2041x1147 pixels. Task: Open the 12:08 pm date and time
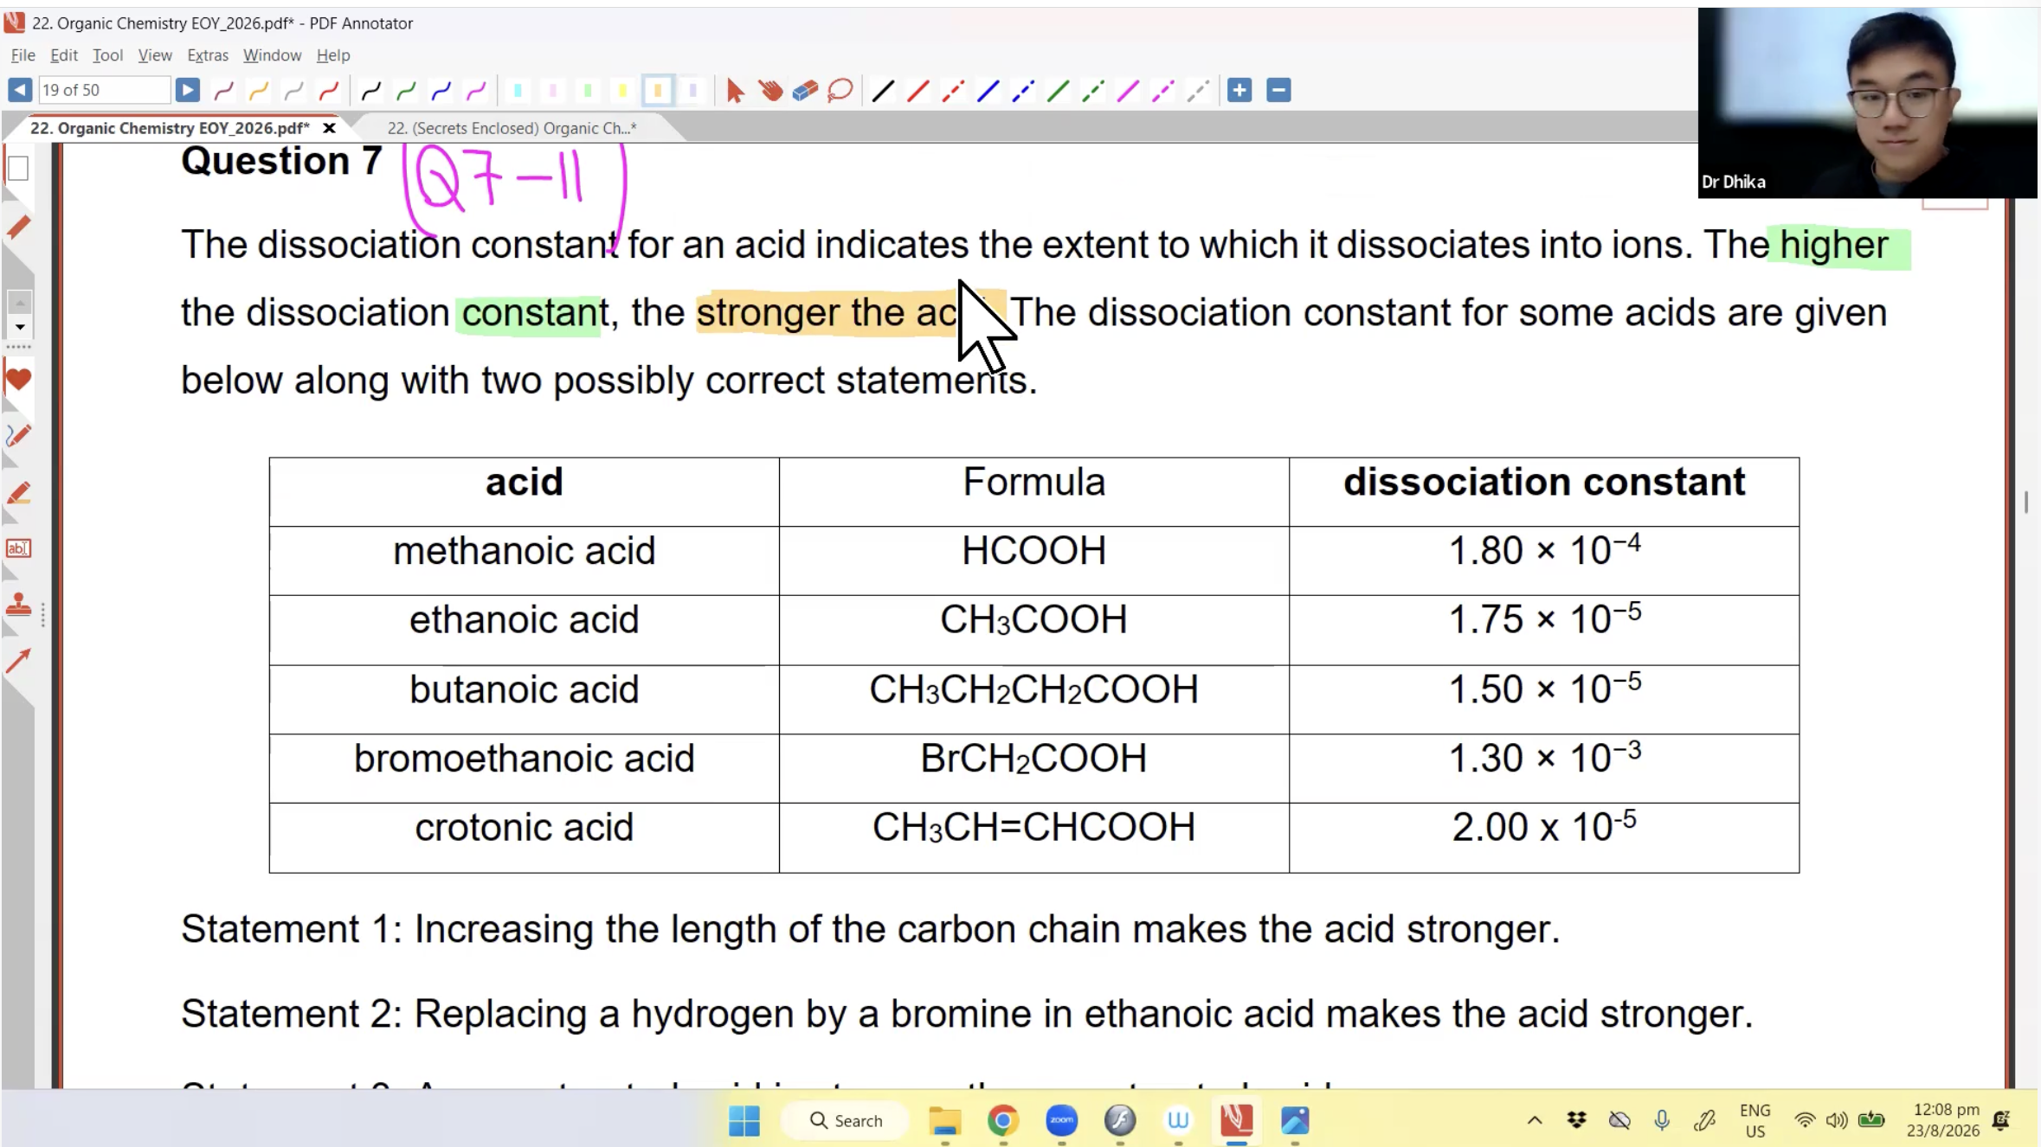coord(1946,1120)
